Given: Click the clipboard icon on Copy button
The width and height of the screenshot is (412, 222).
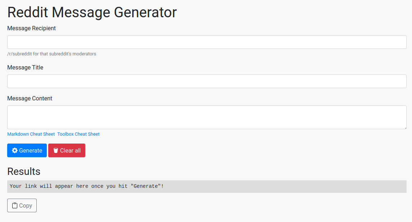Looking at the screenshot, I should [x=15, y=205].
